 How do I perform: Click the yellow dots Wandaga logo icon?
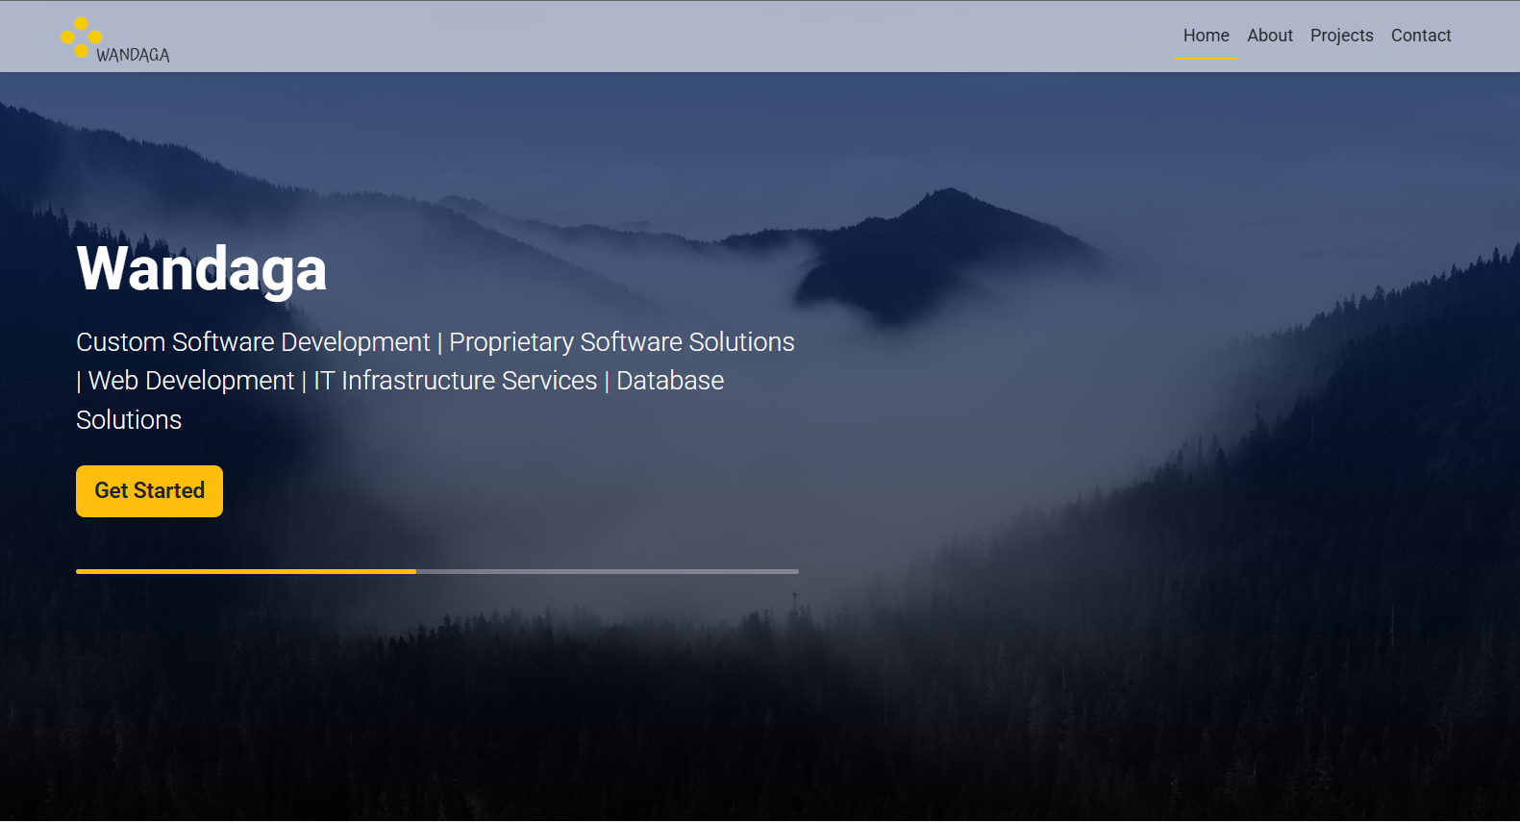(x=82, y=37)
